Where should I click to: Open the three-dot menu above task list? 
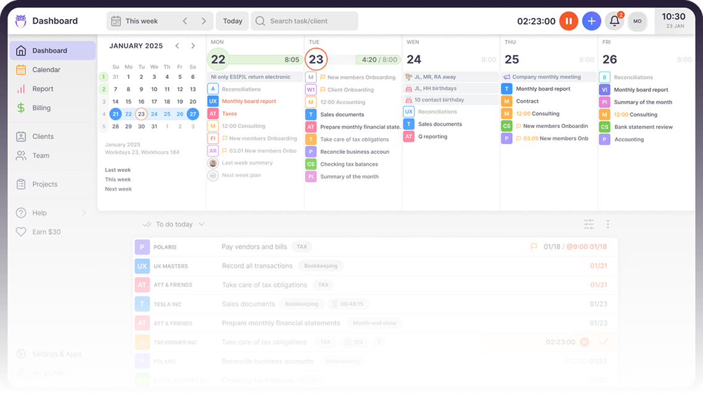point(607,224)
